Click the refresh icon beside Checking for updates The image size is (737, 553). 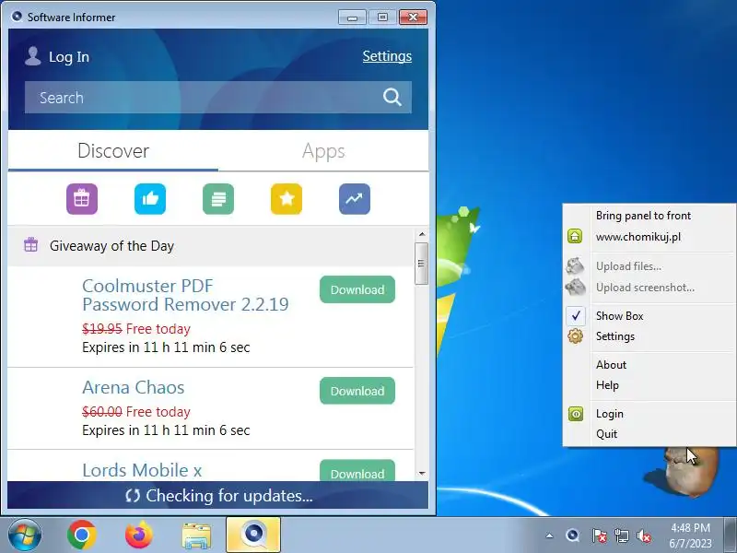pyautogui.click(x=133, y=496)
